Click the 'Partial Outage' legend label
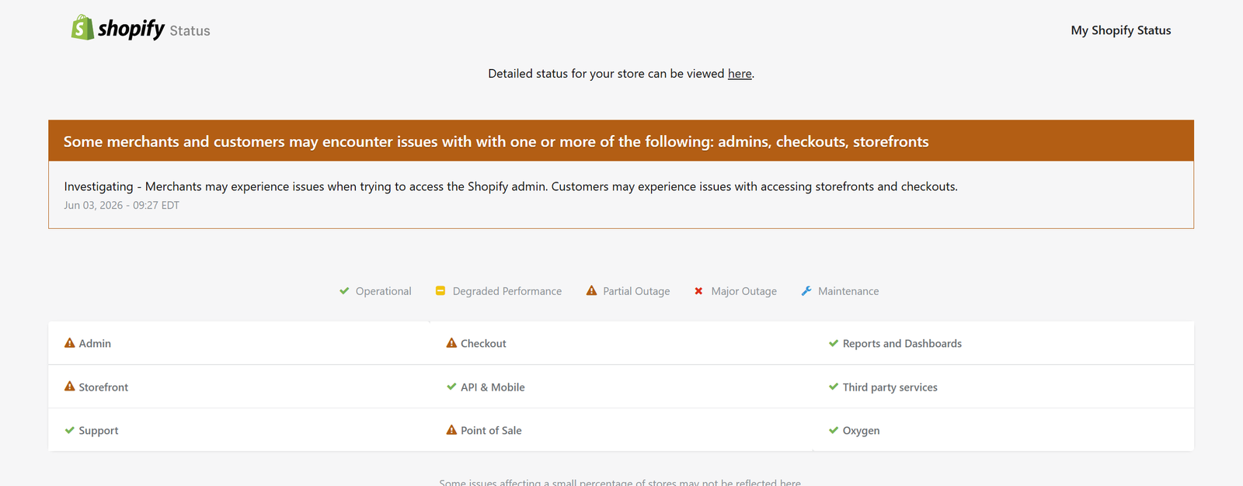The height and width of the screenshot is (486, 1243). (x=636, y=291)
